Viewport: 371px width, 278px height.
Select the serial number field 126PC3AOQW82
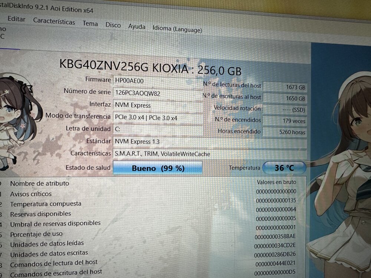[158, 93]
